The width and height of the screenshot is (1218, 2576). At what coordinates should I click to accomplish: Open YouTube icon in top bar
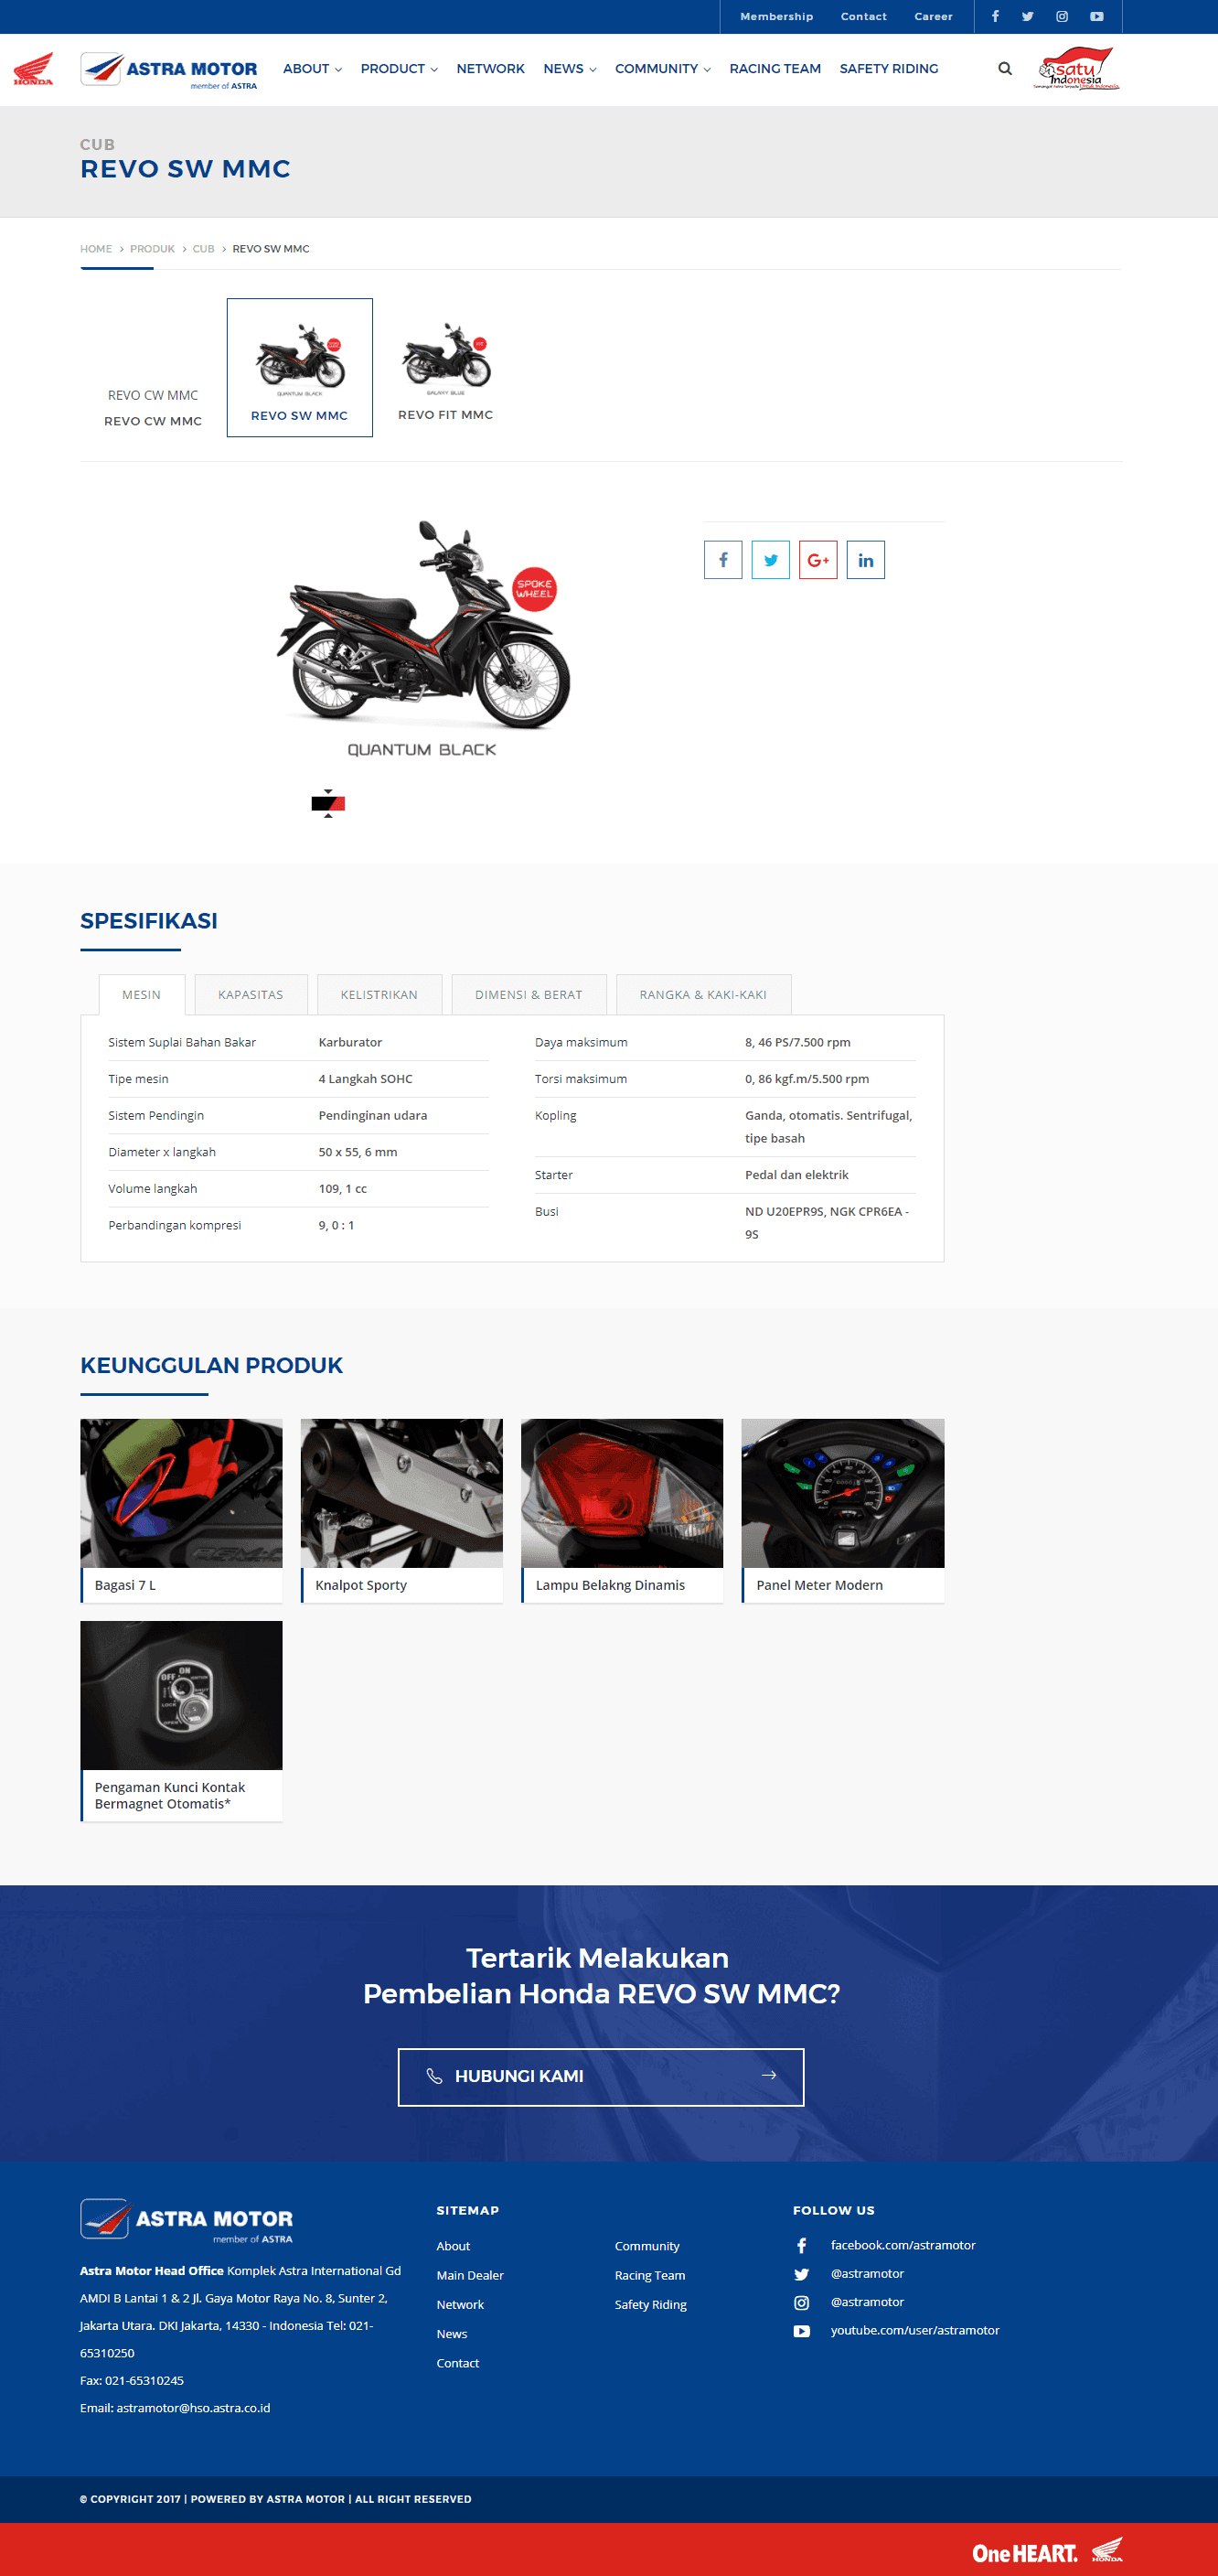(1097, 16)
